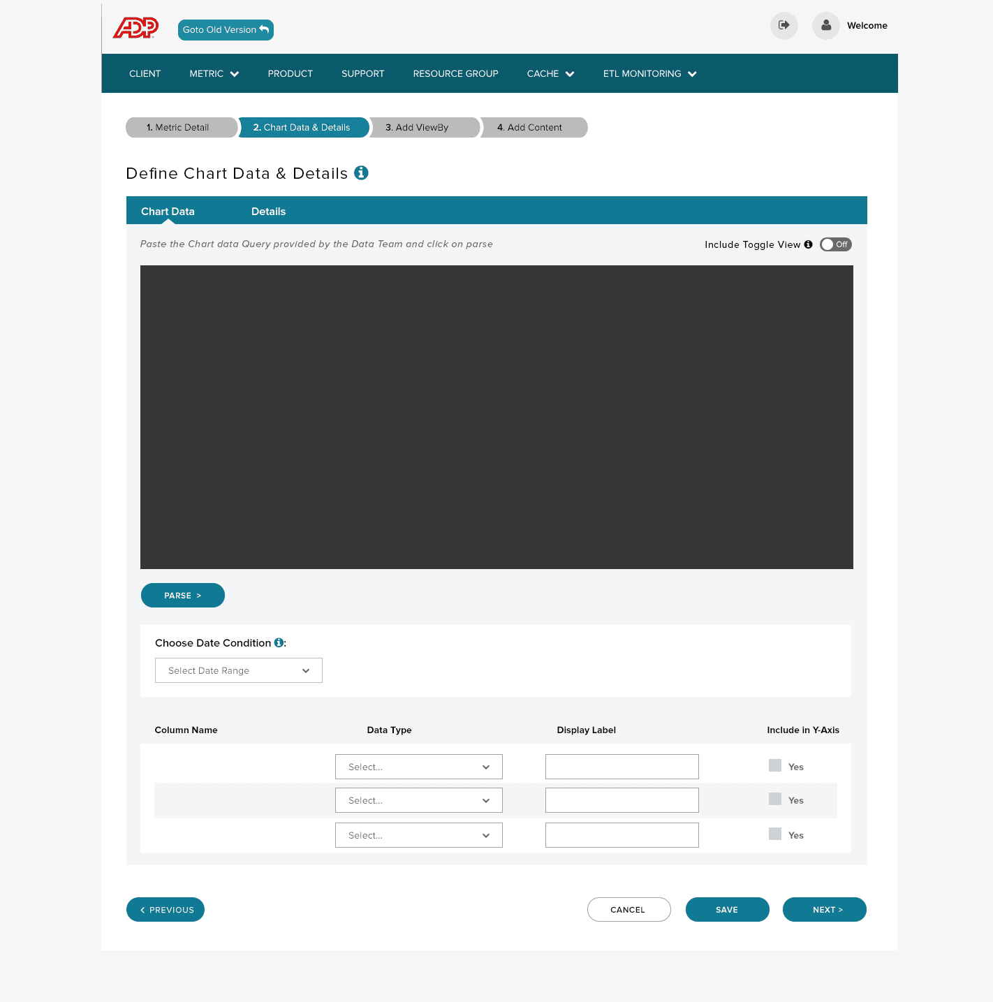
Task: Check the second row Yes Y-Axis checkbox
Action: [x=775, y=799]
